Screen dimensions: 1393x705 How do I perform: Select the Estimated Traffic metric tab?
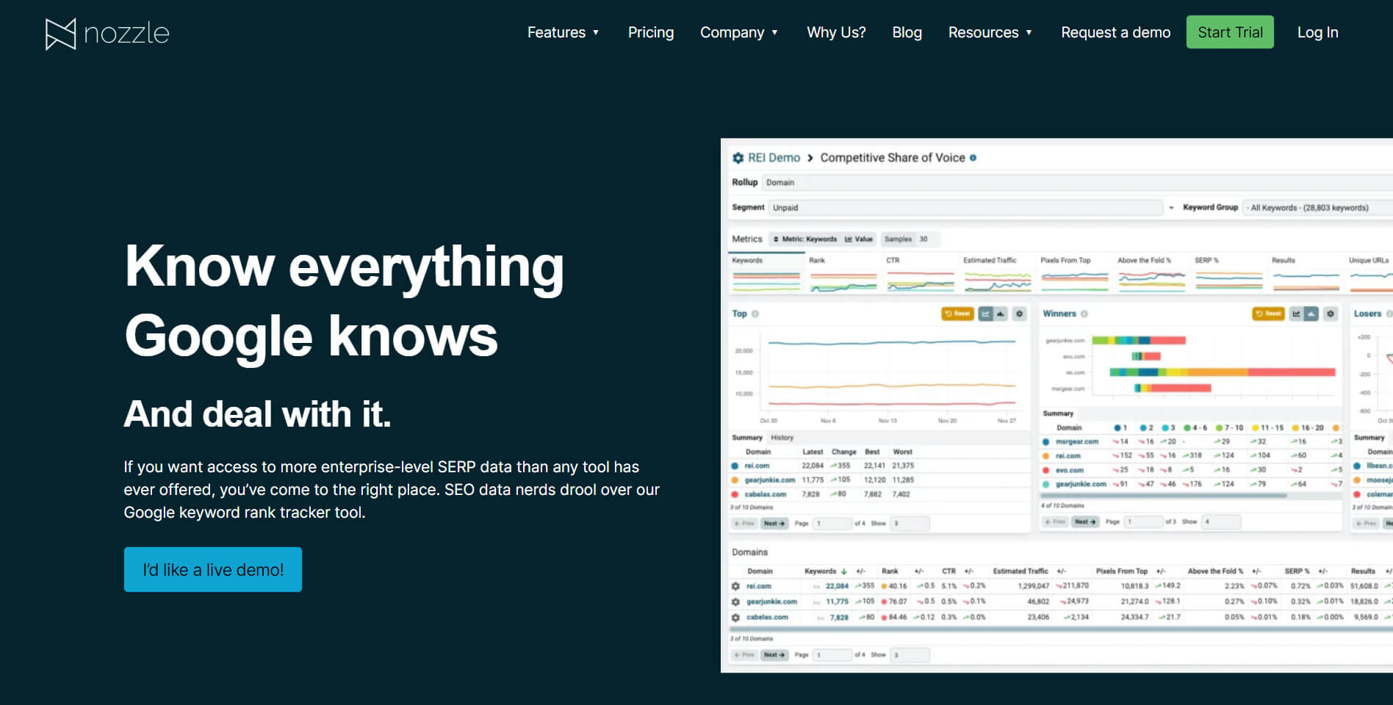[x=998, y=272]
